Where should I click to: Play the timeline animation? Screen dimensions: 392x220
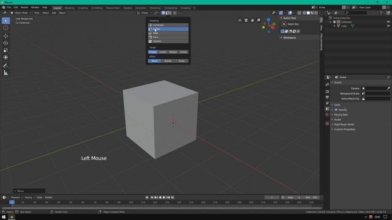[164, 197]
